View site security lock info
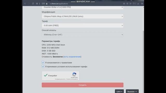166x93 pixels. point(47,4)
